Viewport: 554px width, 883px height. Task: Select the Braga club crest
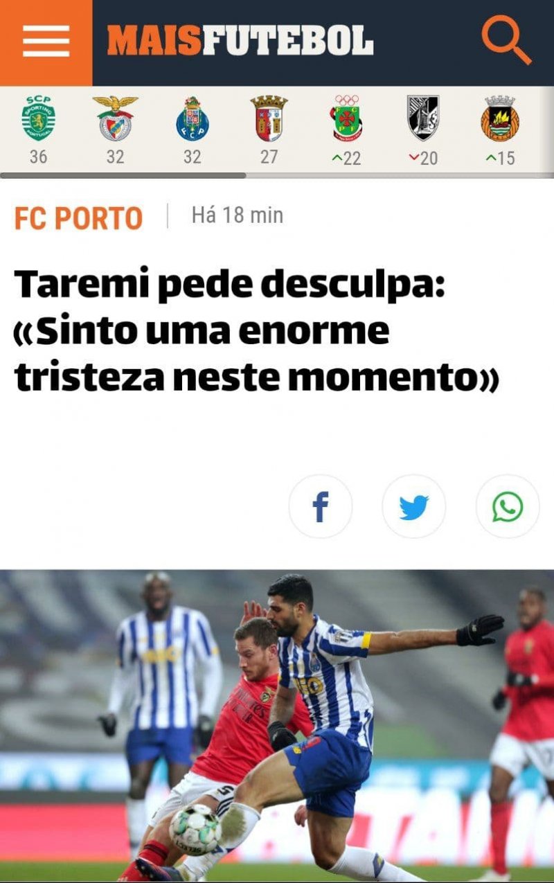tap(269, 118)
